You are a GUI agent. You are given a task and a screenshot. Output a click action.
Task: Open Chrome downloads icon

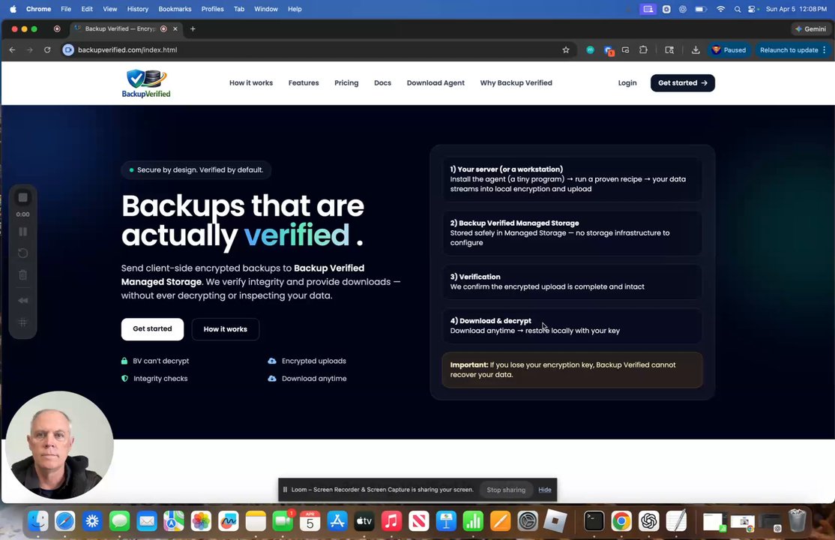click(696, 50)
